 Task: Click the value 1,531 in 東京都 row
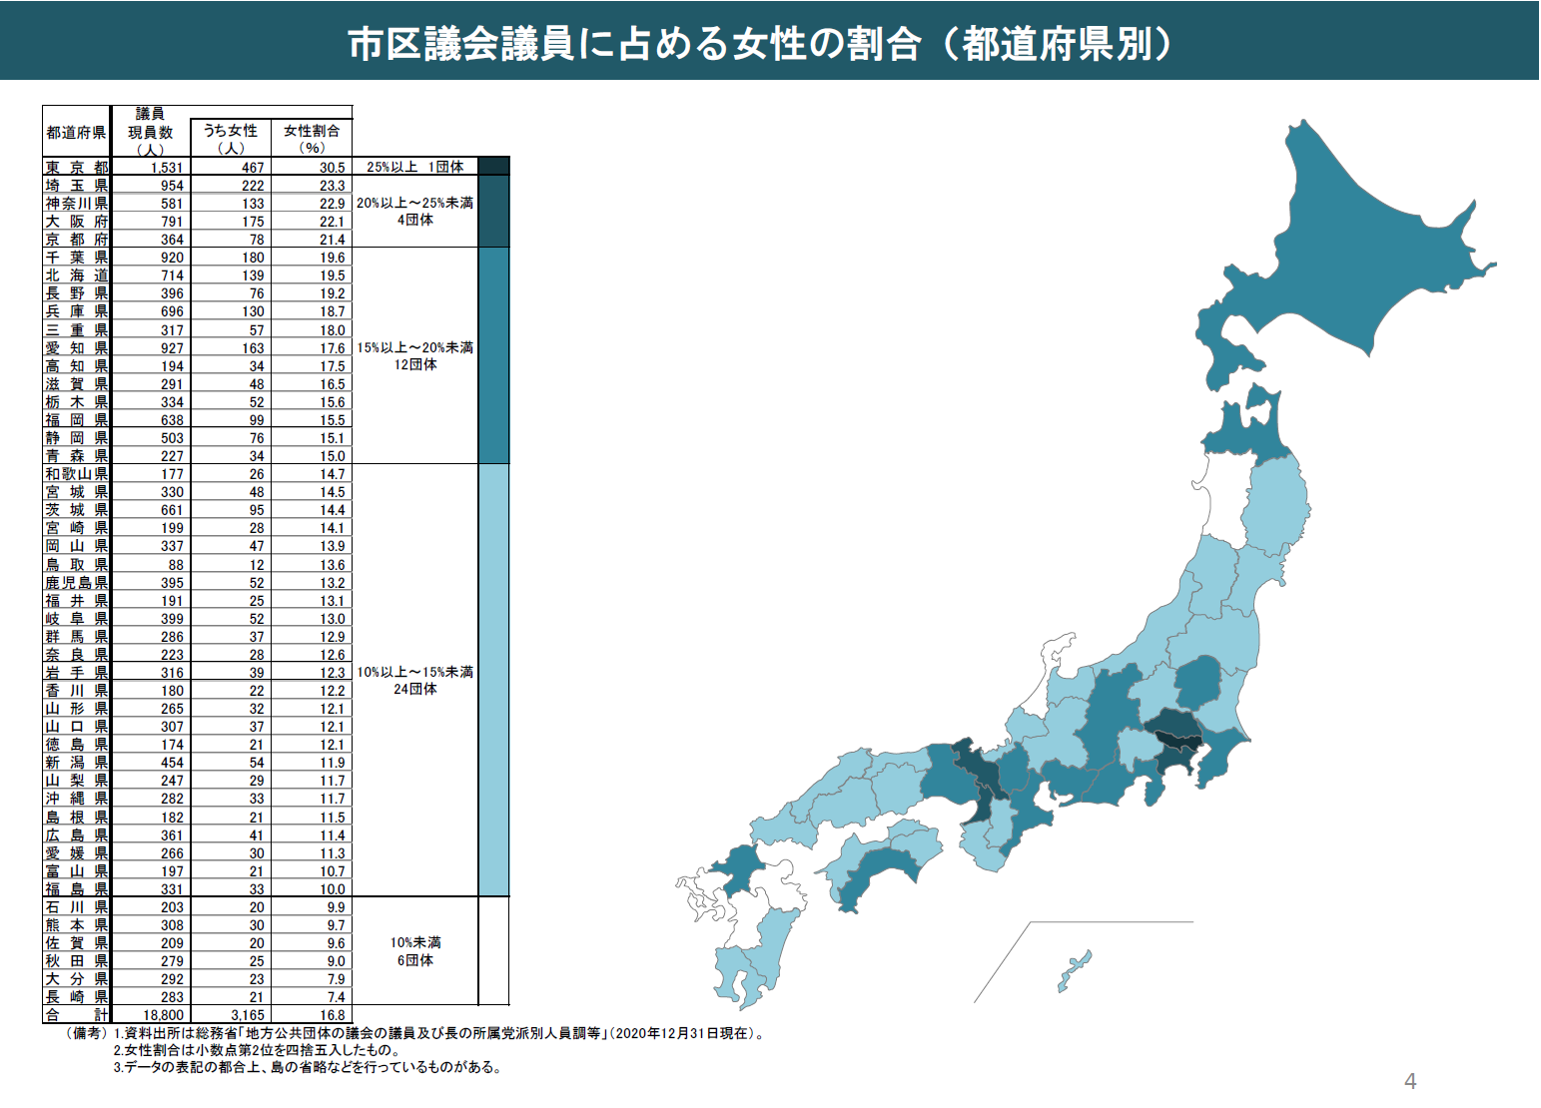click(x=167, y=168)
